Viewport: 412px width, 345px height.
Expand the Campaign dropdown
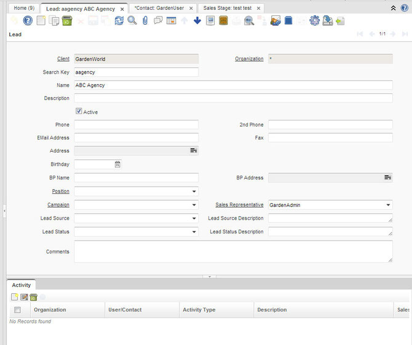pos(194,204)
